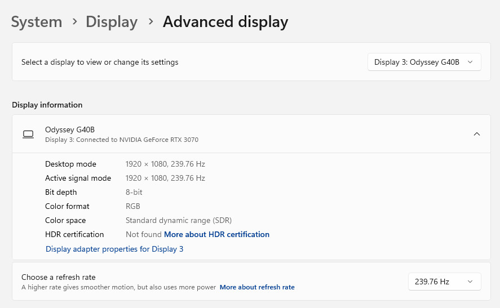This screenshot has height=308, width=500.
Task: Click the Odyssey G40B display name
Action: (x=66, y=130)
